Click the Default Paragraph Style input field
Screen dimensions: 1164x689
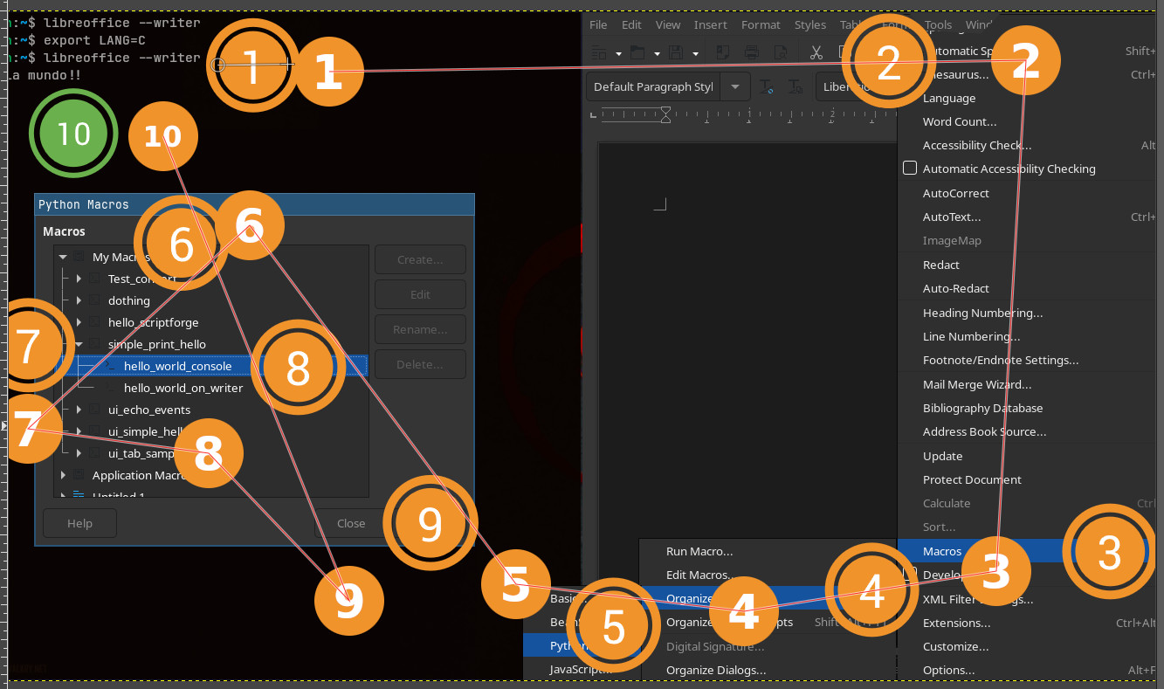click(655, 86)
